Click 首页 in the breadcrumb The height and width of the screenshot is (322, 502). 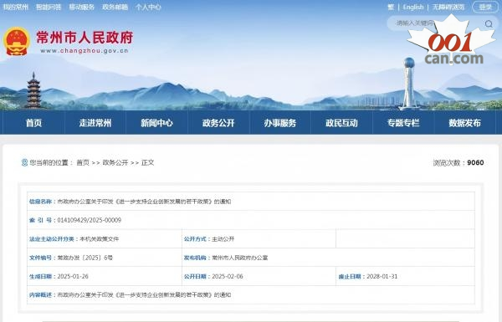pyautogui.click(x=83, y=162)
